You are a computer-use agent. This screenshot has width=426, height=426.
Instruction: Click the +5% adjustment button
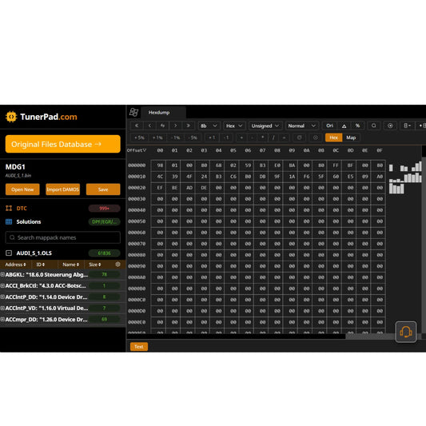pyautogui.click(x=139, y=137)
